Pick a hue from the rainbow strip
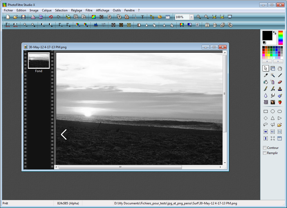The width and height of the screenshot is (287, 208). 281,38
